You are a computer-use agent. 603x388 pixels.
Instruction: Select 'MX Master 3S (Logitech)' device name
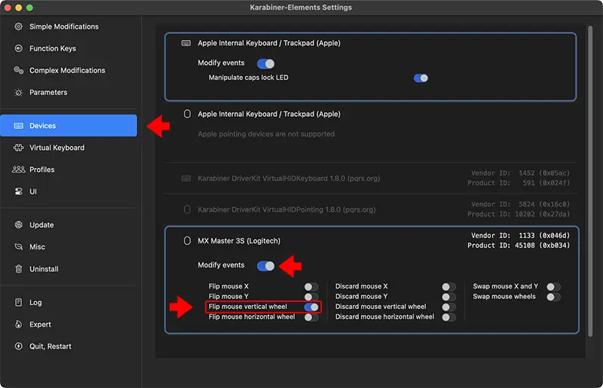tap(239, 241)
